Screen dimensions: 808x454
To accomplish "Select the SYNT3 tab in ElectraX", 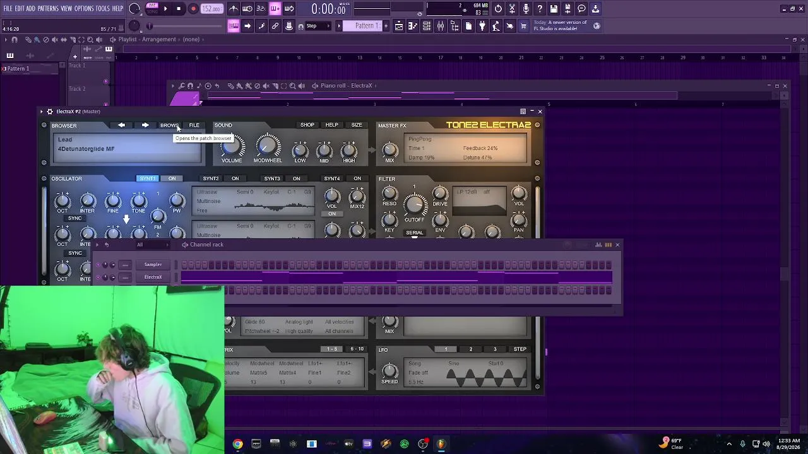I will (272, 178).
